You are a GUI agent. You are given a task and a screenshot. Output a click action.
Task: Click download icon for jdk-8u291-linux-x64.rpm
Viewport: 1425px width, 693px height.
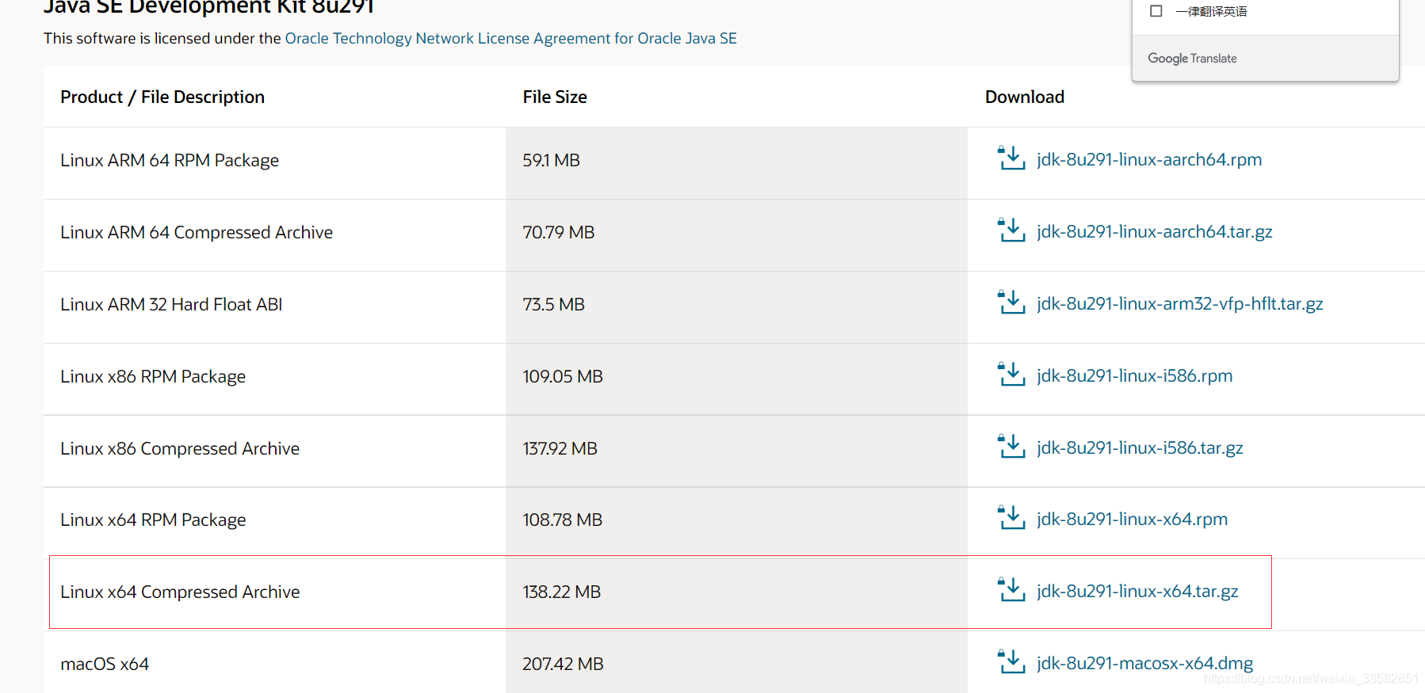coord(1011,518)
